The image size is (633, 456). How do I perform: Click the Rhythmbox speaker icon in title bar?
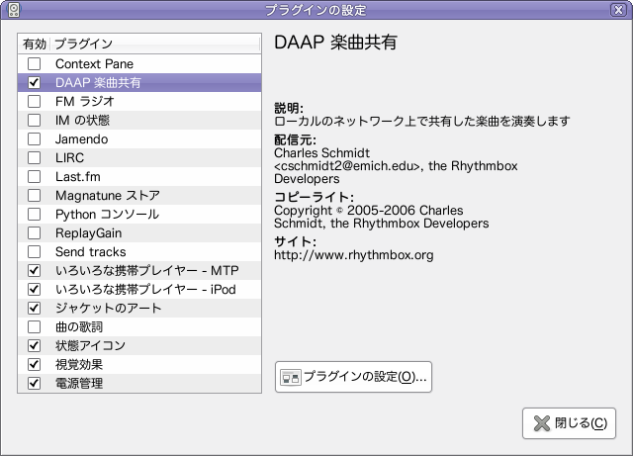point(14,10)
